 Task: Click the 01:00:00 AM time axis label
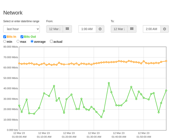(x=19, y=137)
